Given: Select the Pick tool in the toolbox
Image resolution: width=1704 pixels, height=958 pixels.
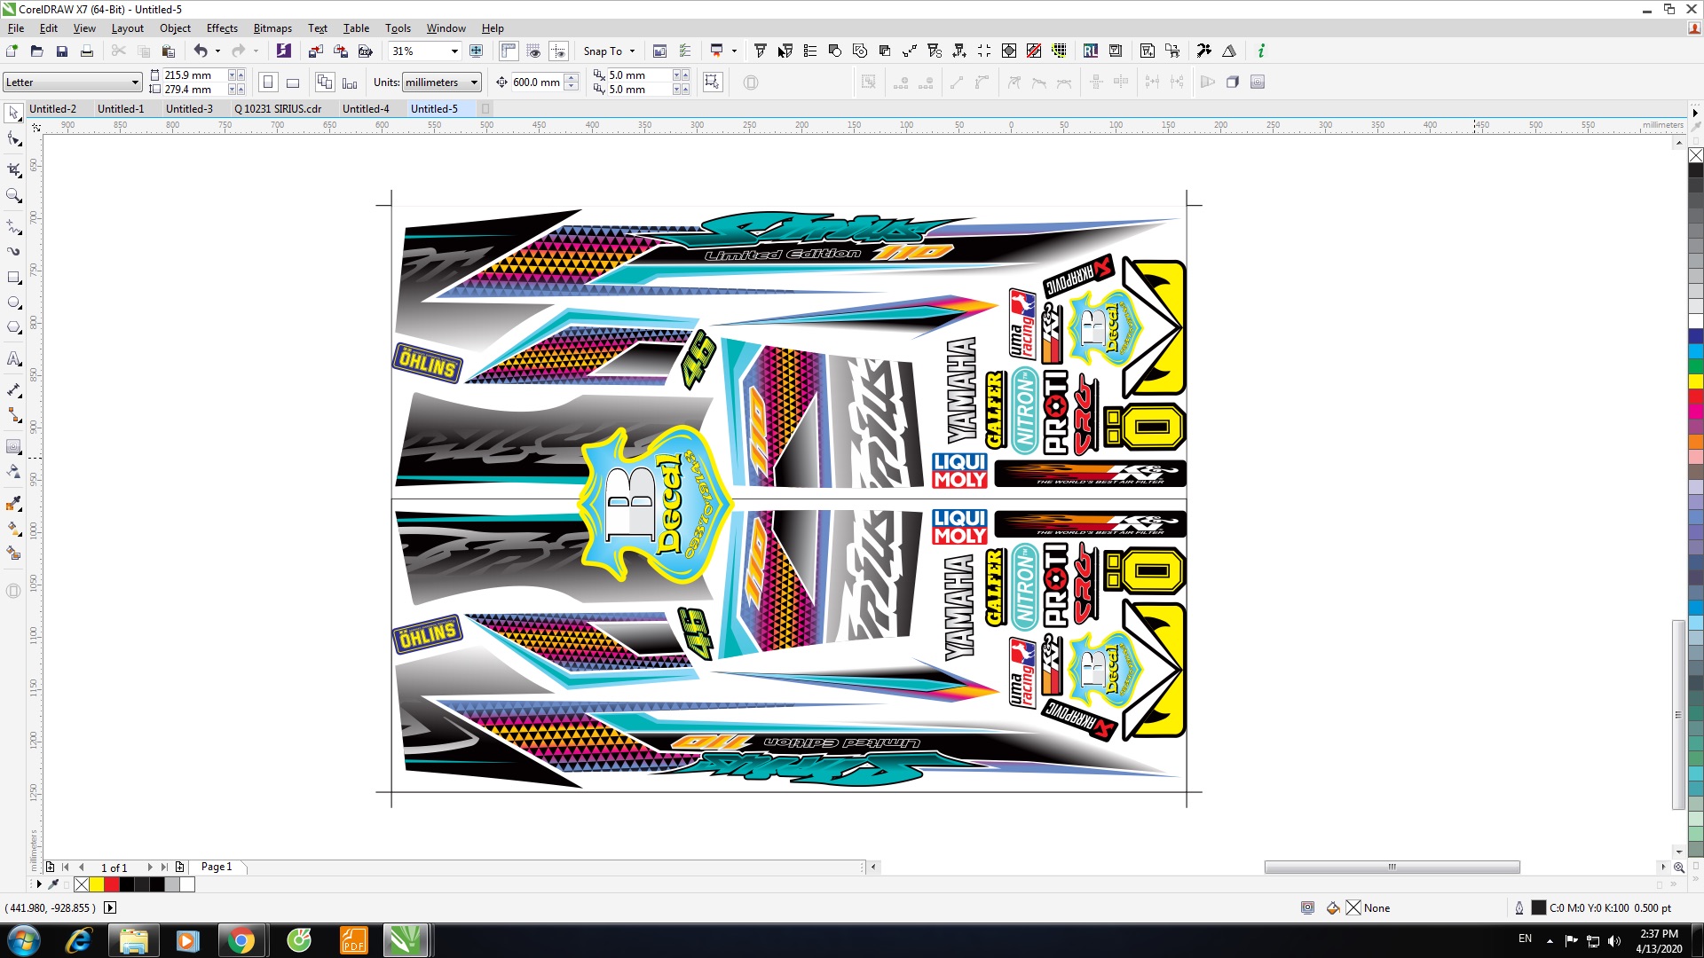Looking at the screenshot, I should pyautogui.click(x=13, y=113).
